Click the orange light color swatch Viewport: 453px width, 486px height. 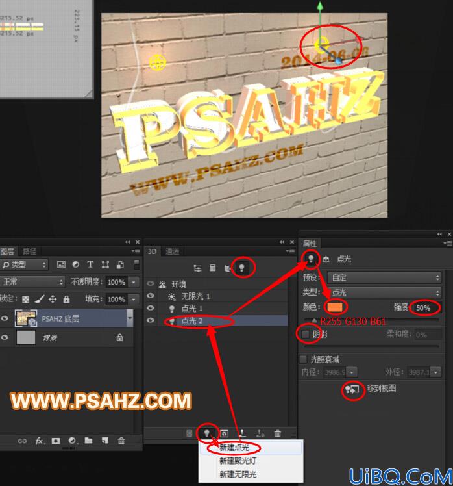click(335, 307)
